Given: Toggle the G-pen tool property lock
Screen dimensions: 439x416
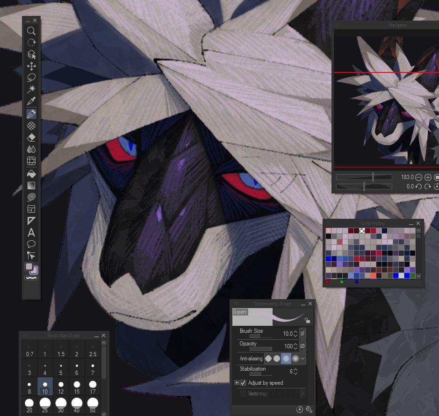Looking at the screenshot, I should [x=307, y=321].
